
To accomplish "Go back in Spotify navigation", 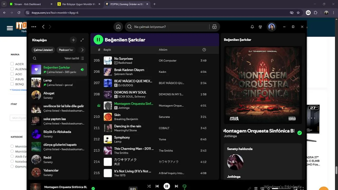I will click(x=43, y=27).
